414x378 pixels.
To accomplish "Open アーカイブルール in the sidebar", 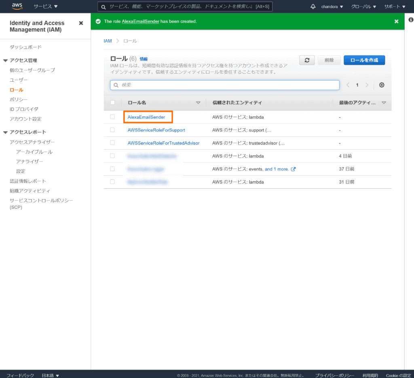I will click(x=34, y=152).
